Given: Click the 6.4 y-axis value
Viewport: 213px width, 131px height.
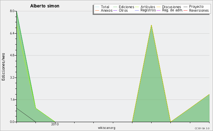Looking at the screenshot, I should pyautogui.click(x=12, y=33).
